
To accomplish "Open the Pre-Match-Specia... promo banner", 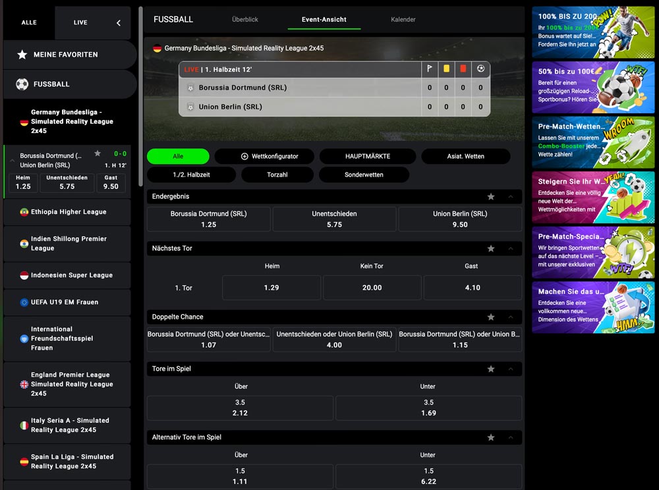I will [x=594, y=252].
